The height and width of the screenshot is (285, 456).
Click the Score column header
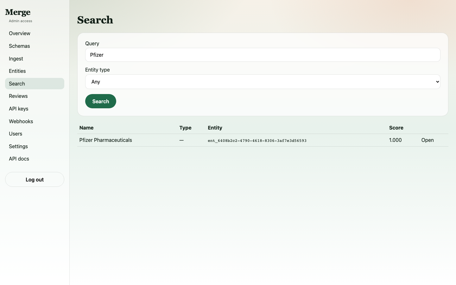click(396, 128)
